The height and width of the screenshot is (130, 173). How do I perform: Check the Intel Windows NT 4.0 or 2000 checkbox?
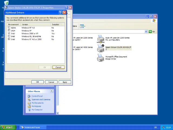(9, 39)
